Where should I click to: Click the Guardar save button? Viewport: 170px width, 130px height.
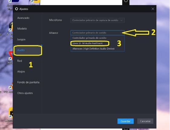(x=126, y=121)
